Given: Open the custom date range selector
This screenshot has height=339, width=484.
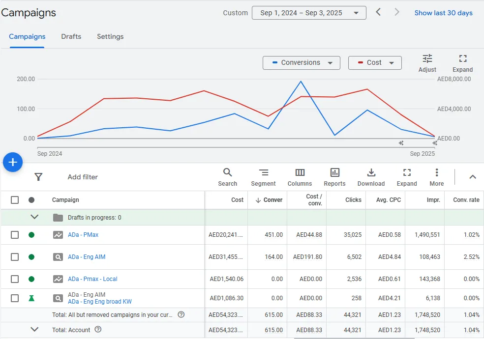Looking at the screenshot, I should [309, 13].
